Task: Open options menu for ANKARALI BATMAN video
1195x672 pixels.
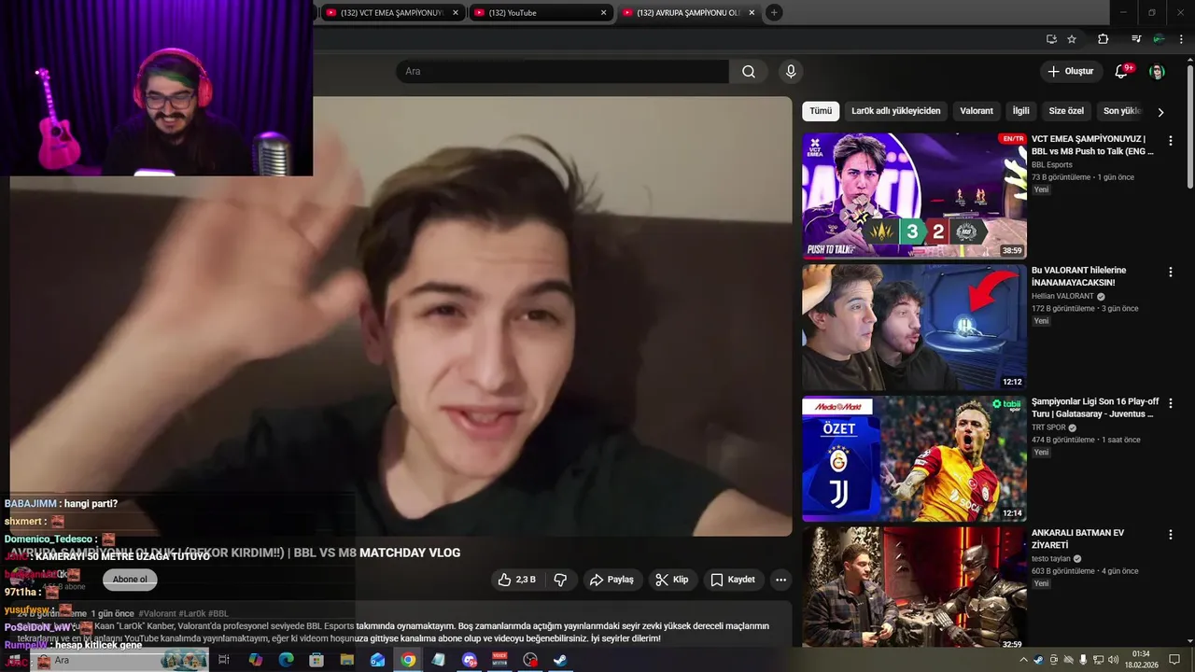Action: click(1170, 535)
